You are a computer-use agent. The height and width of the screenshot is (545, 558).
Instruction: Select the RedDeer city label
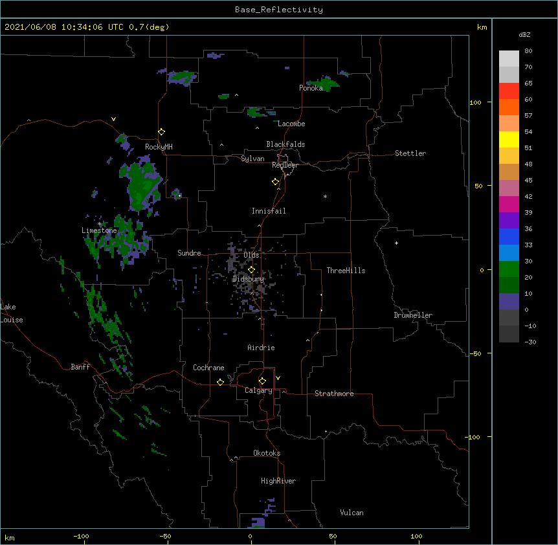tap(285, 165)
